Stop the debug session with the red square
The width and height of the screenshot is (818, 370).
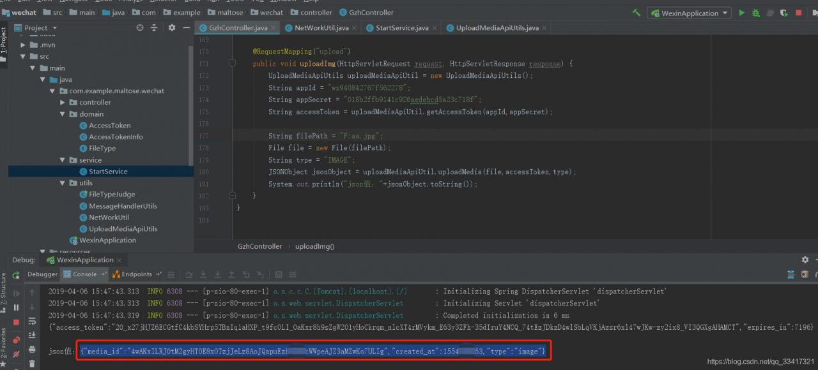coord(16,323)
